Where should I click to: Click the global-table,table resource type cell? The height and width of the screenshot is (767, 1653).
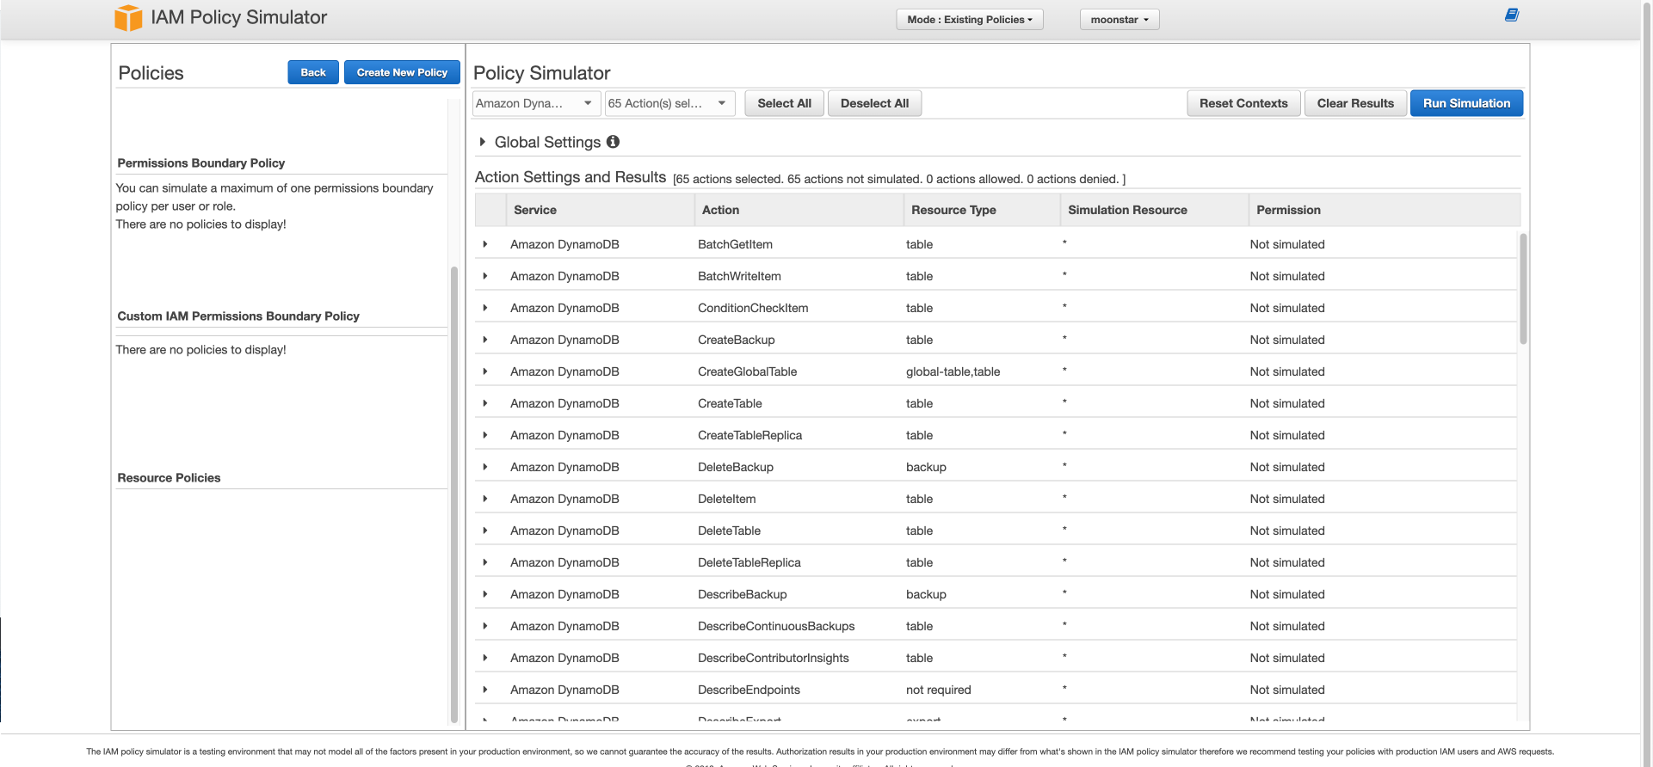pos(953,371)
